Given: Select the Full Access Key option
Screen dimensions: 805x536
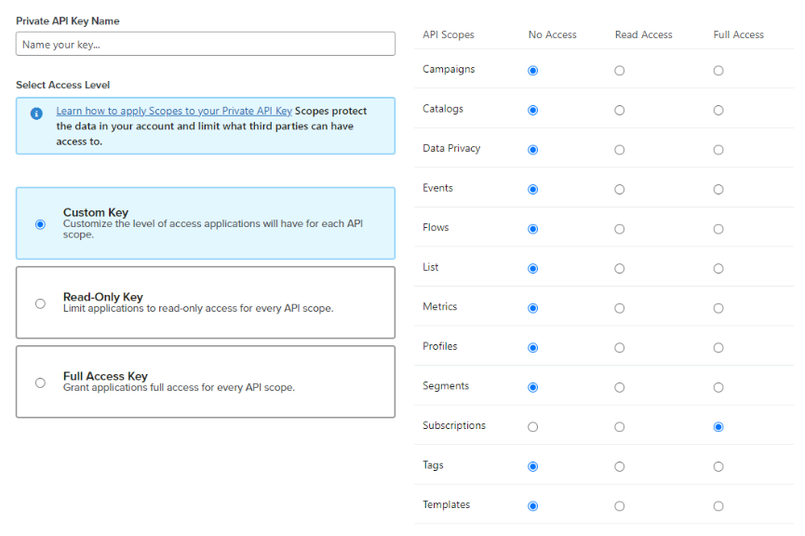Looking at the screenshot, I should point(40,382).
